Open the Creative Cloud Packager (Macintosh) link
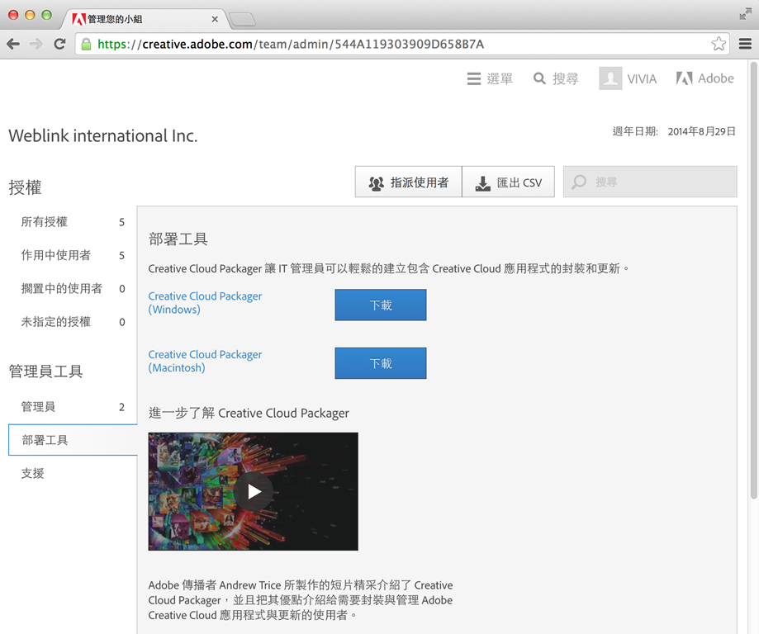Image resolution: width=759 pixels, height=634 pixels. coord(205,361)
